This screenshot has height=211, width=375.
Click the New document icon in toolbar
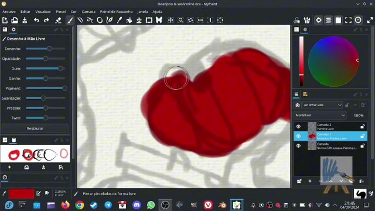click(5, 21)
